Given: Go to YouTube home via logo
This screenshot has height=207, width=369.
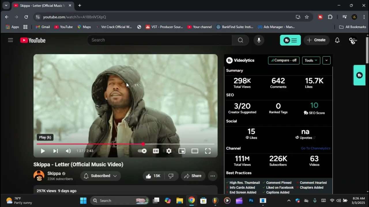Looking at the screenshot, I should click(x=33, y=40).
